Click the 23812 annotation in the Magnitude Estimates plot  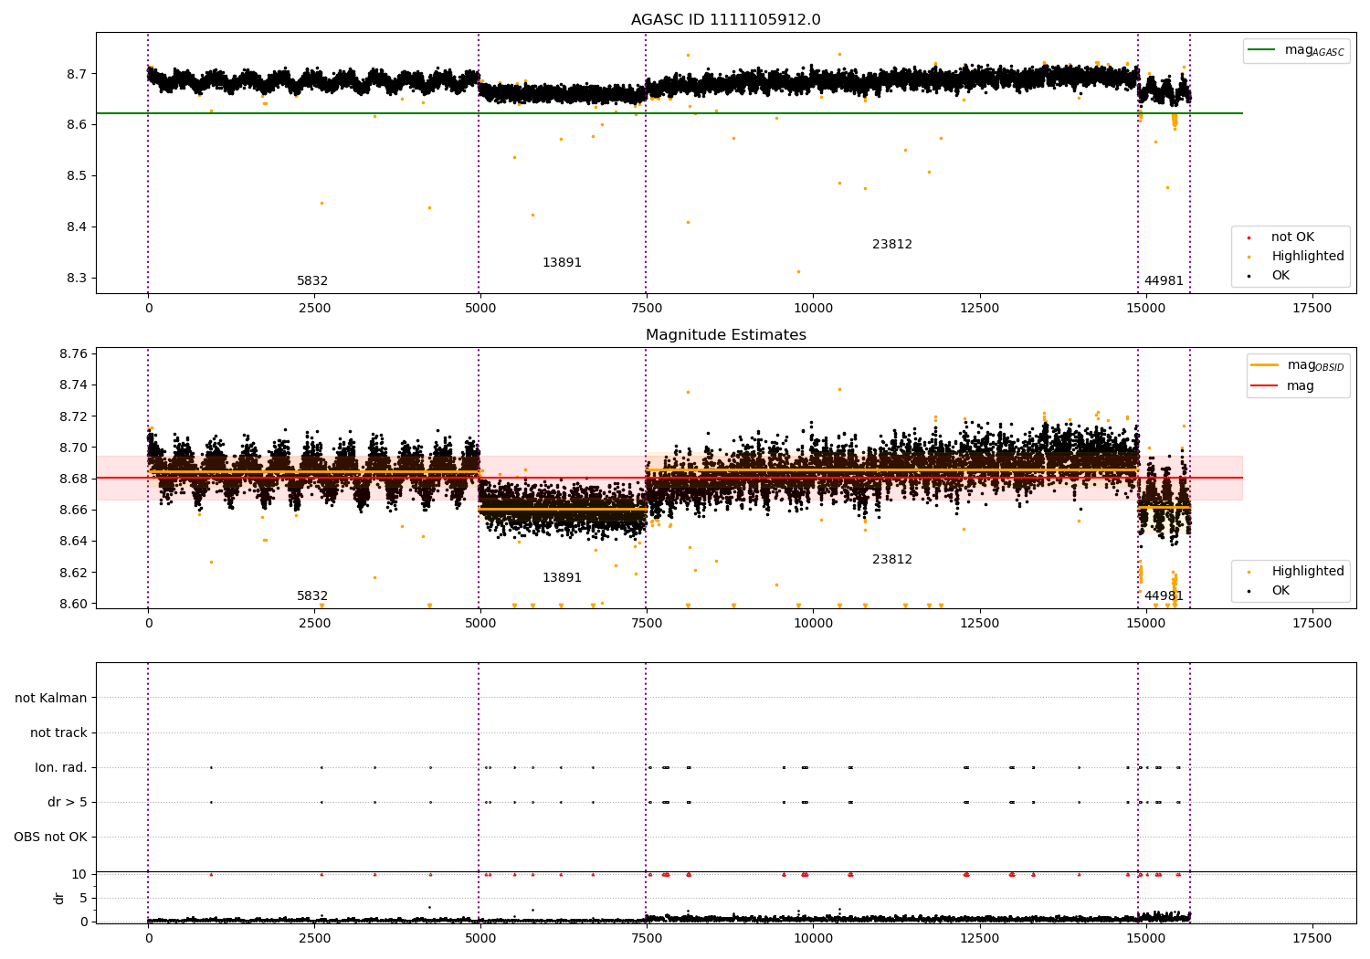(x=892, y=560)
